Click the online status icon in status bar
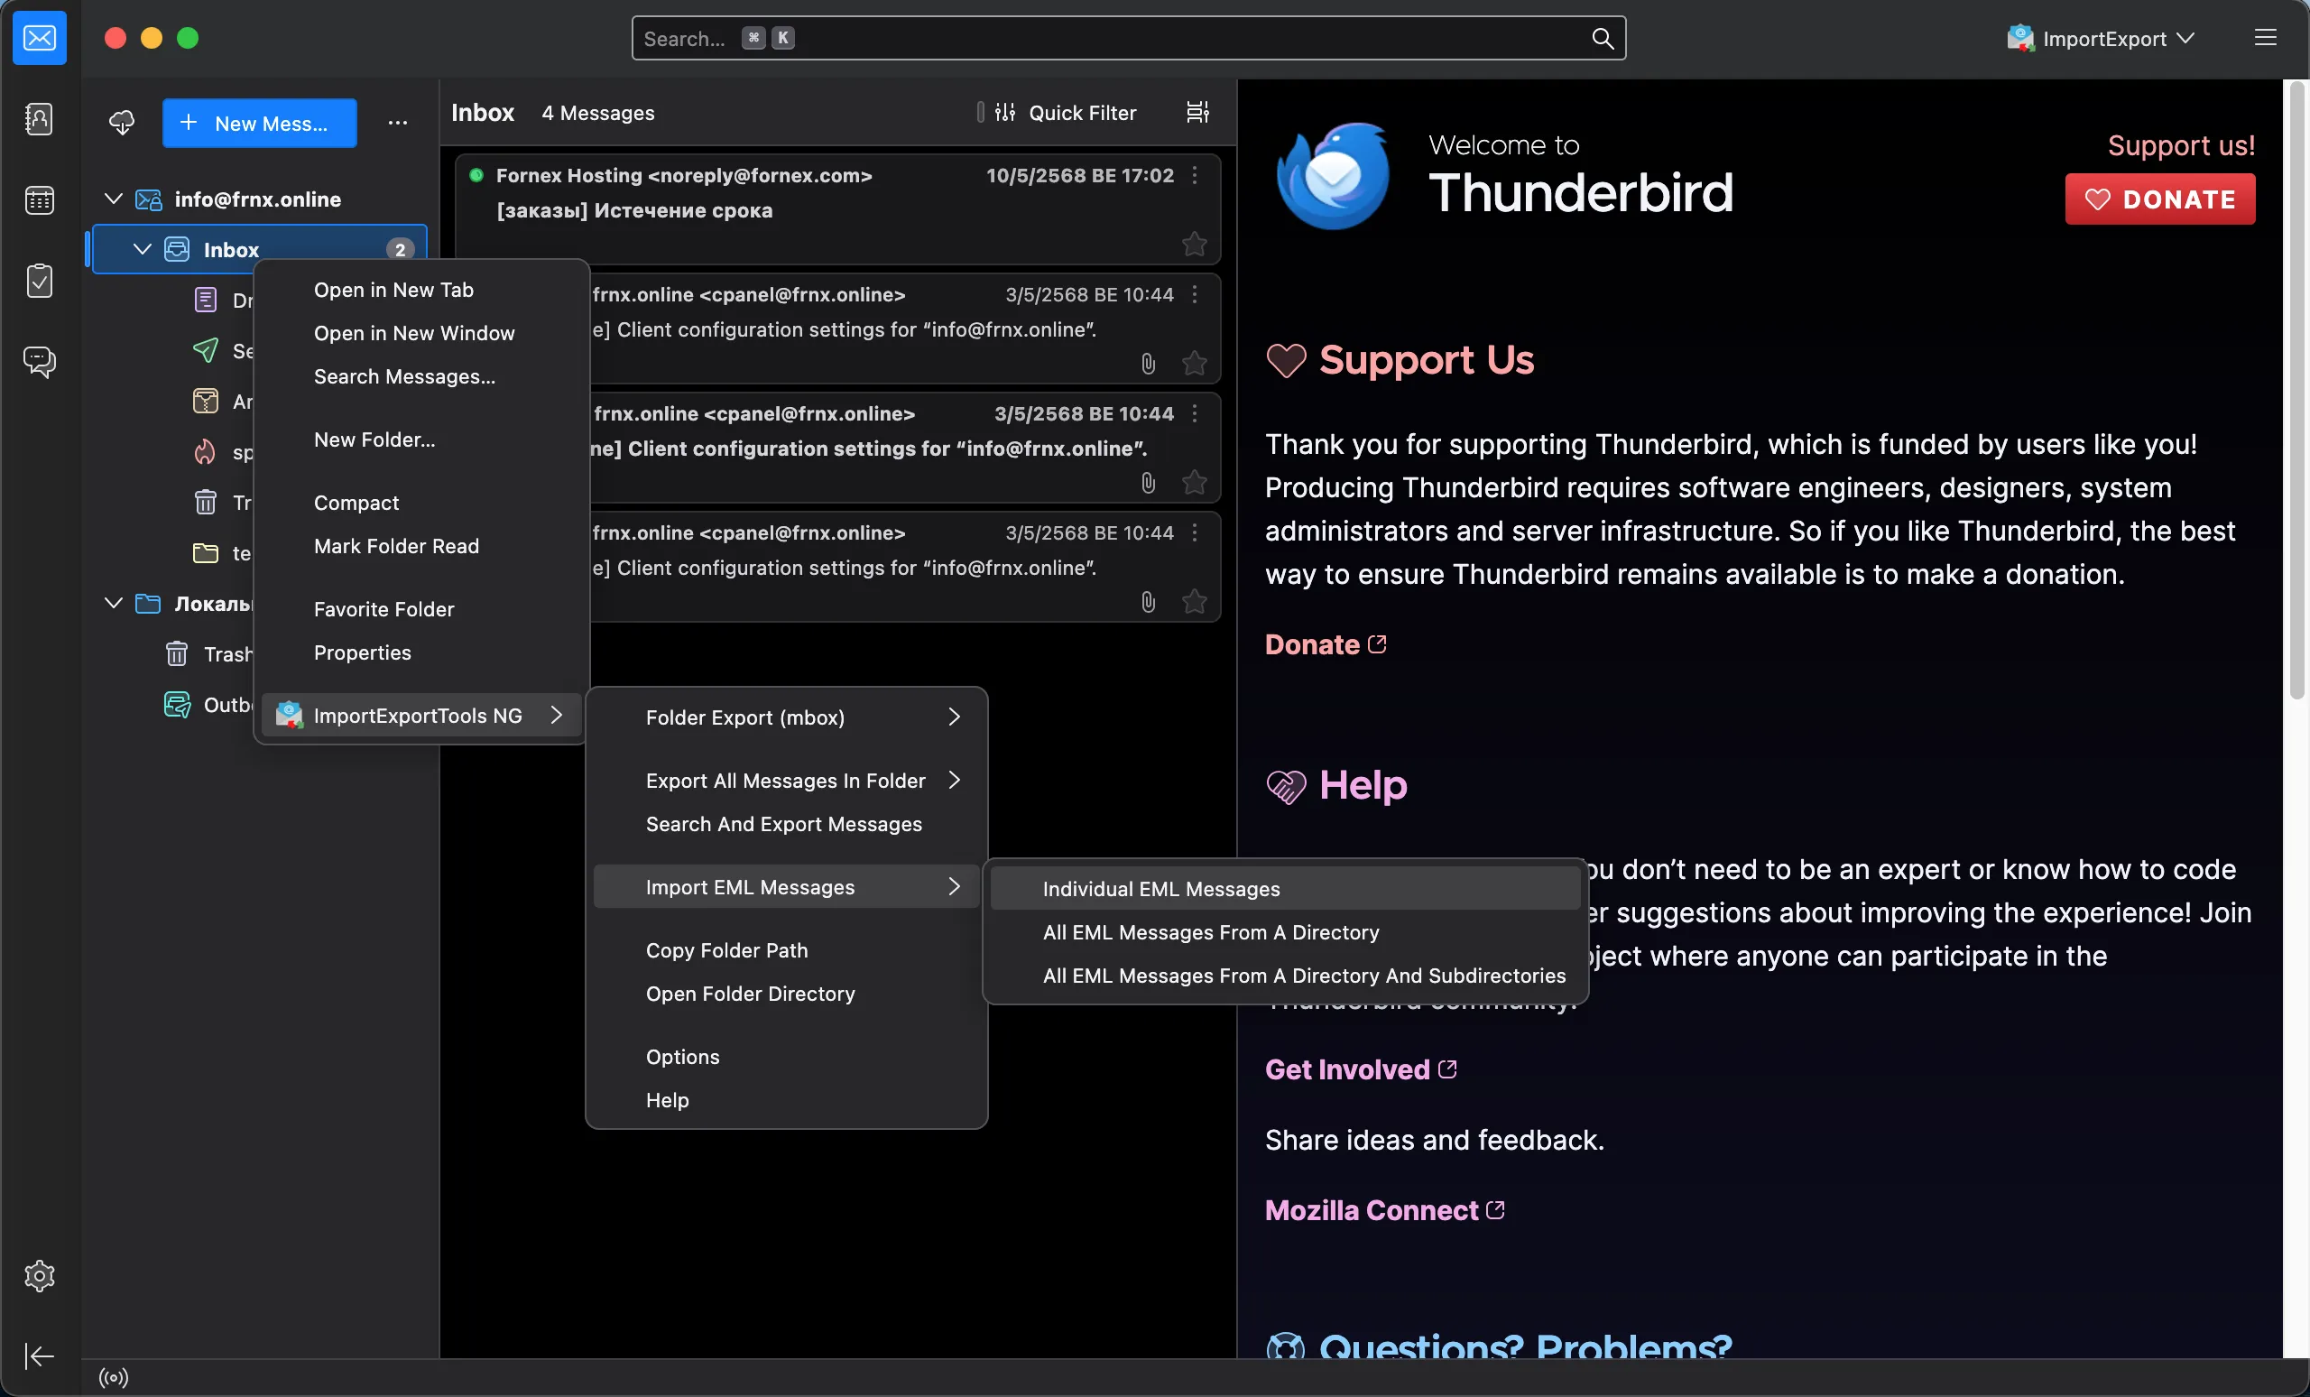 tap(114, 1377)
